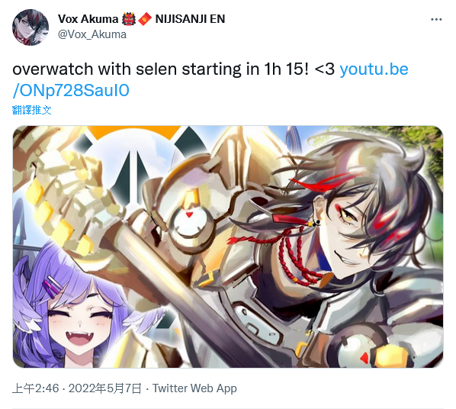This screenshot has width=456, height=409.
Task: Click the tweet text about overwatch
Action: point(174,69)
